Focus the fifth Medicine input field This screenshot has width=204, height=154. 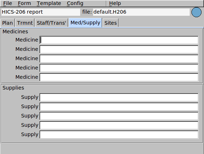click(x=119, y=77)
